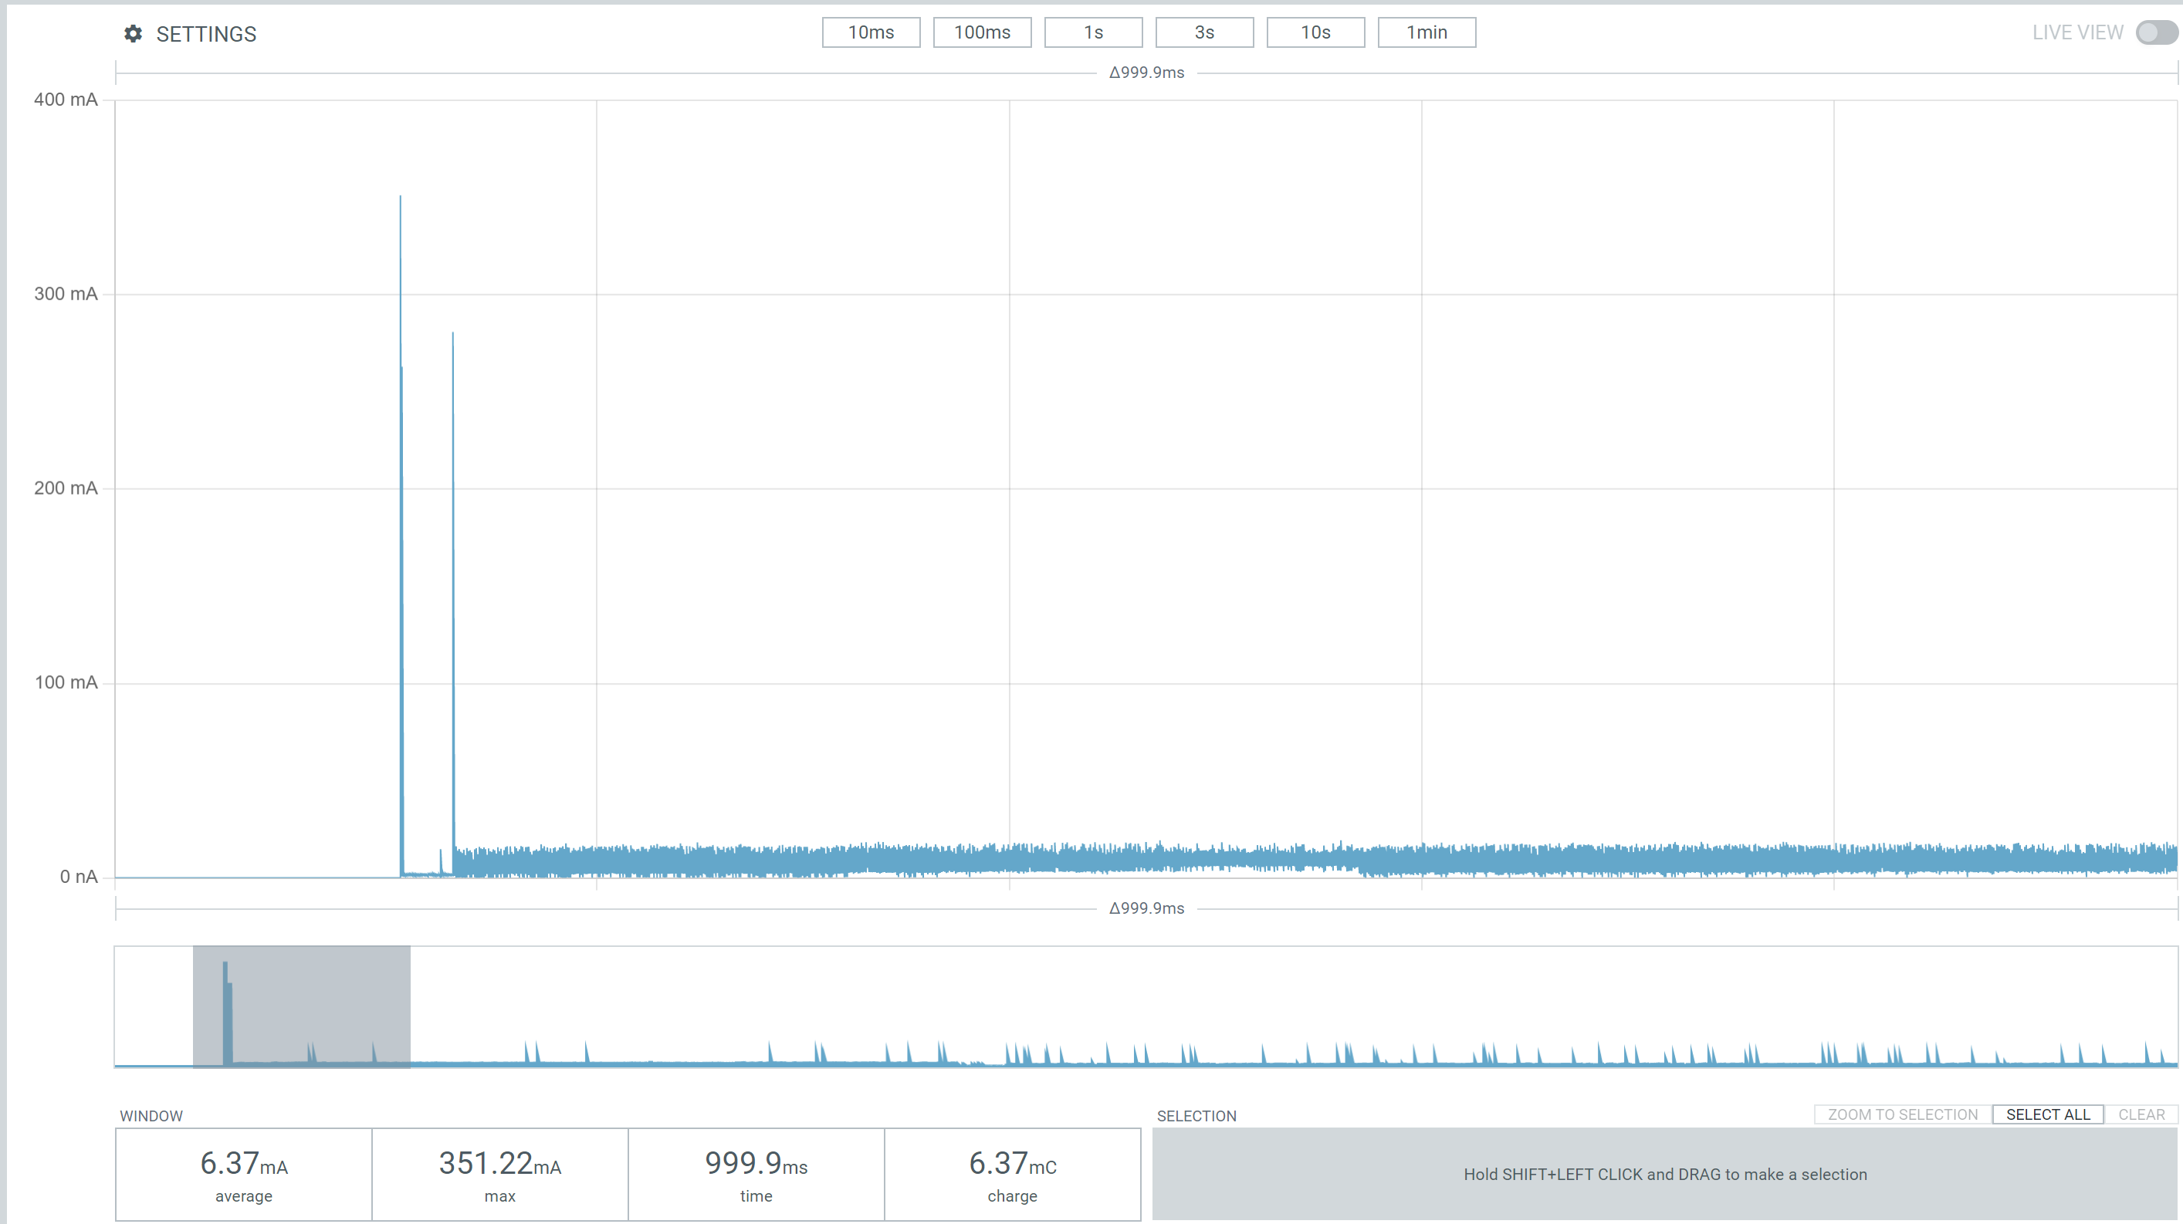Toggle the LIVE VIEW switch
Image resolution: width=2183 pixels, height=1224 pixels.
point(2157,32)
